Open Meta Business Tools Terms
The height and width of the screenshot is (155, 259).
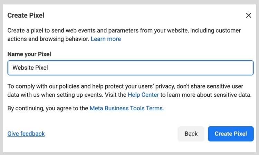tap(127, 108)
